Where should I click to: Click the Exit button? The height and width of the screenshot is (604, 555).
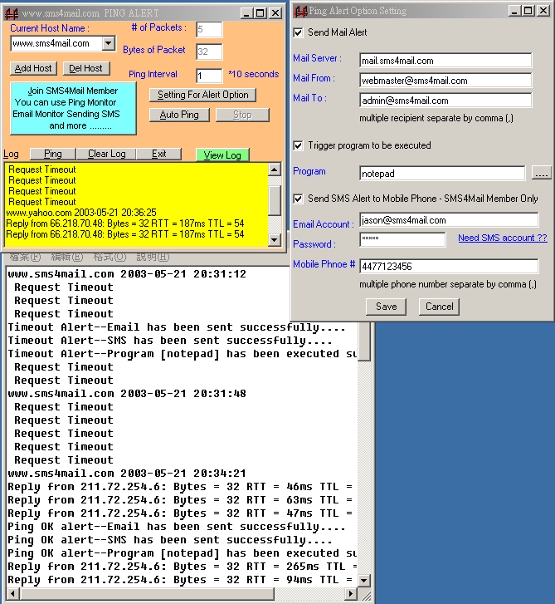[x=158, y=154]
